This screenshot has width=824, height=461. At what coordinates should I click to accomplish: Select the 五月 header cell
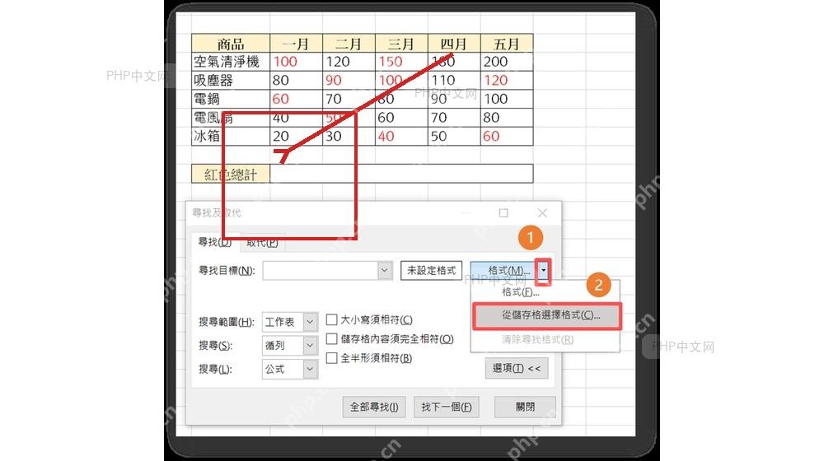click(x=507, y=43)
